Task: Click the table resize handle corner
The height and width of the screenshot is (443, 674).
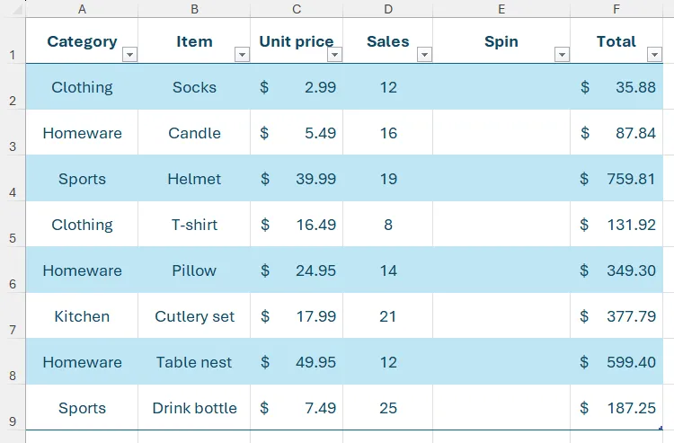Action: point(661,428)
